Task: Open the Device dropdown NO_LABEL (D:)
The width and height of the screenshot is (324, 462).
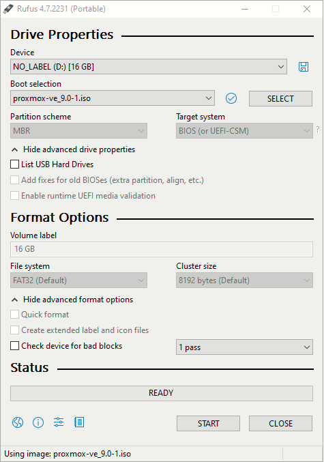Action: (x=149, y=67)
